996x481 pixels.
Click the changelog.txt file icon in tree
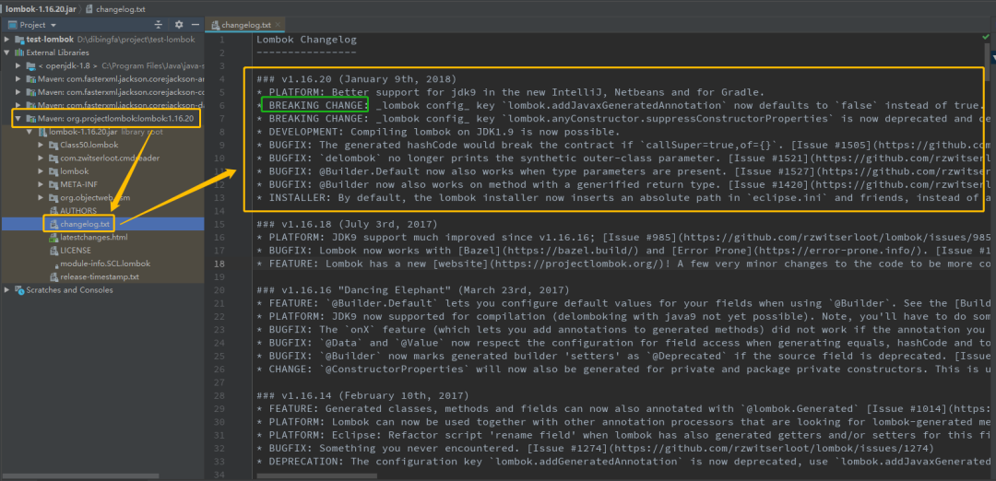click(x=53, y=224)
